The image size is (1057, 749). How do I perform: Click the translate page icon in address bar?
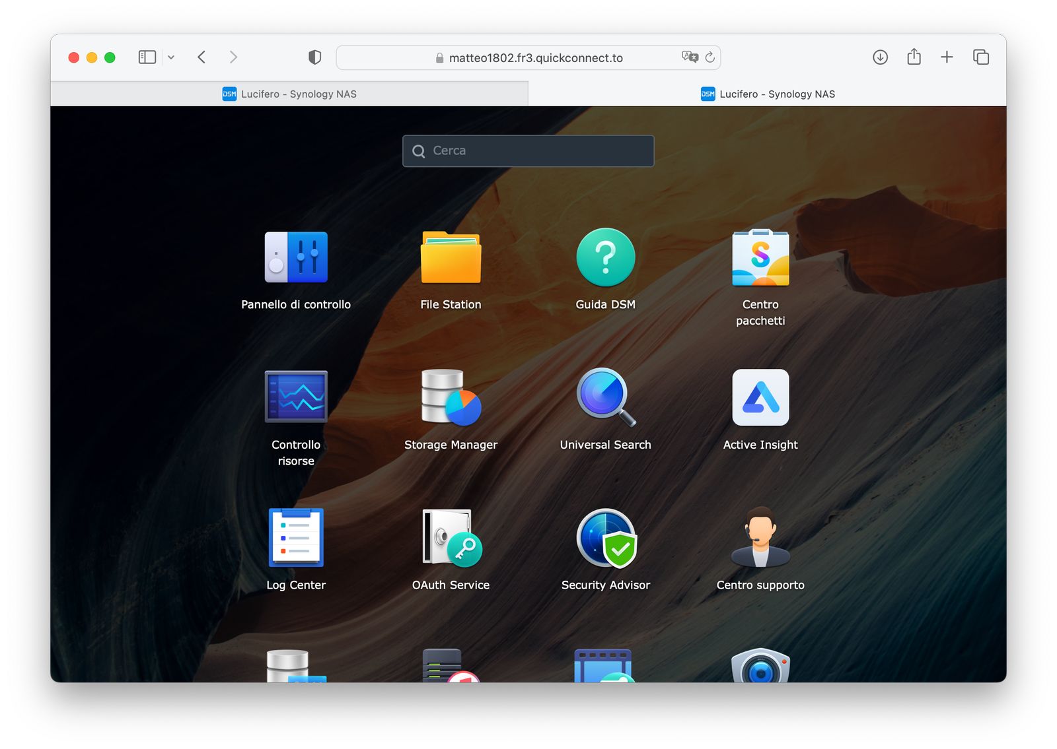point(690,57)
